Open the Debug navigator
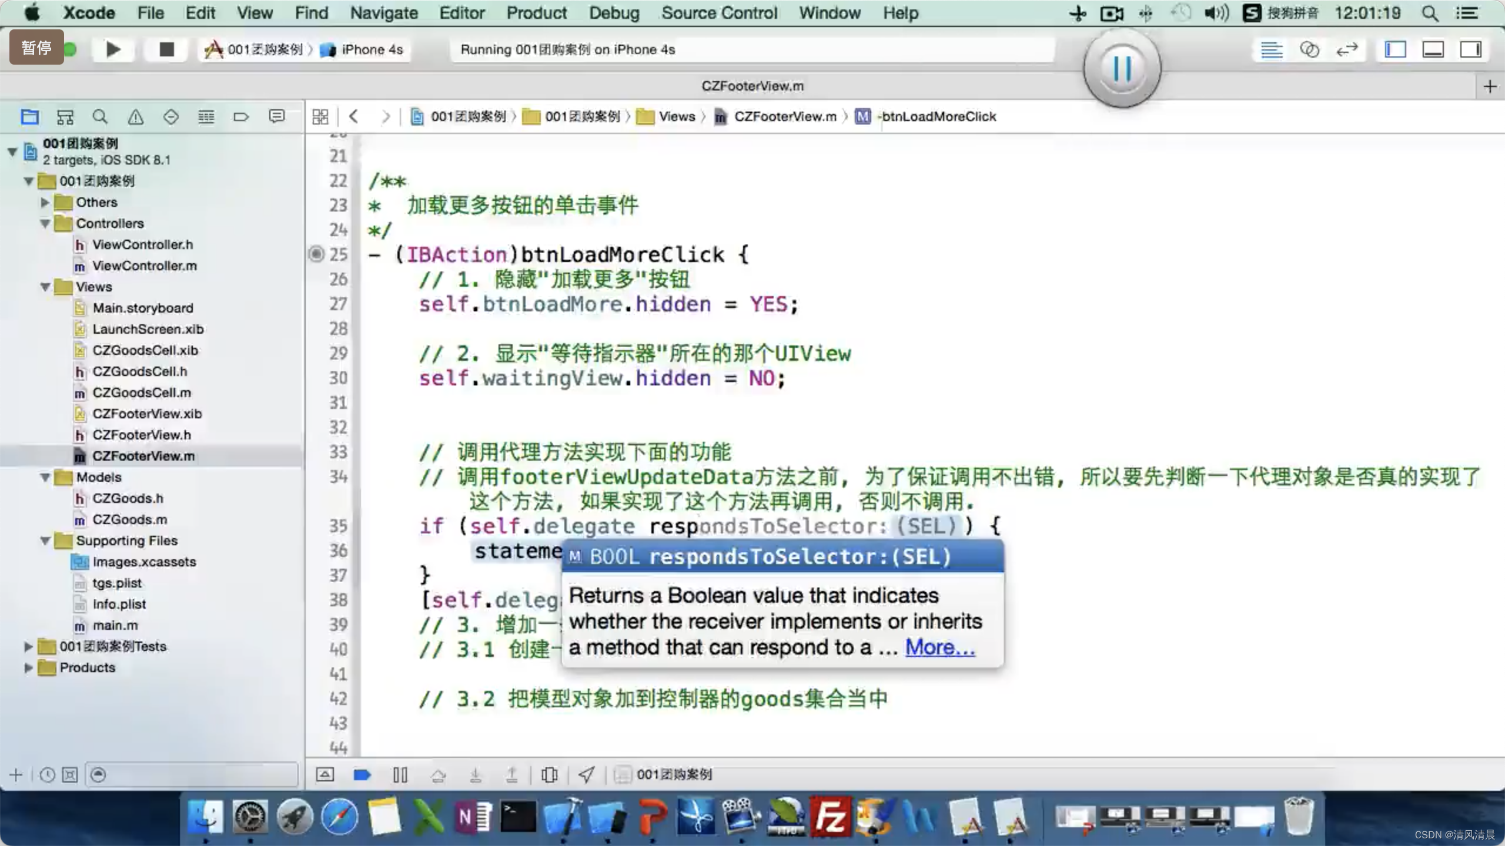 pyautogui.click(x=206, y=117)
